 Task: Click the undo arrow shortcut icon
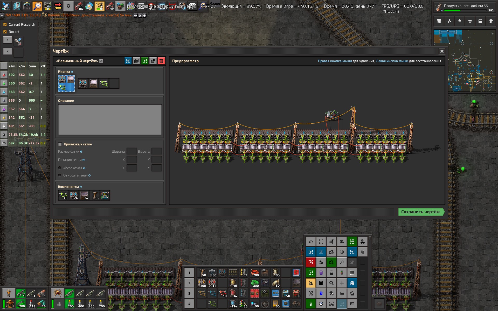pyautogui.click(x=311, y=242)
